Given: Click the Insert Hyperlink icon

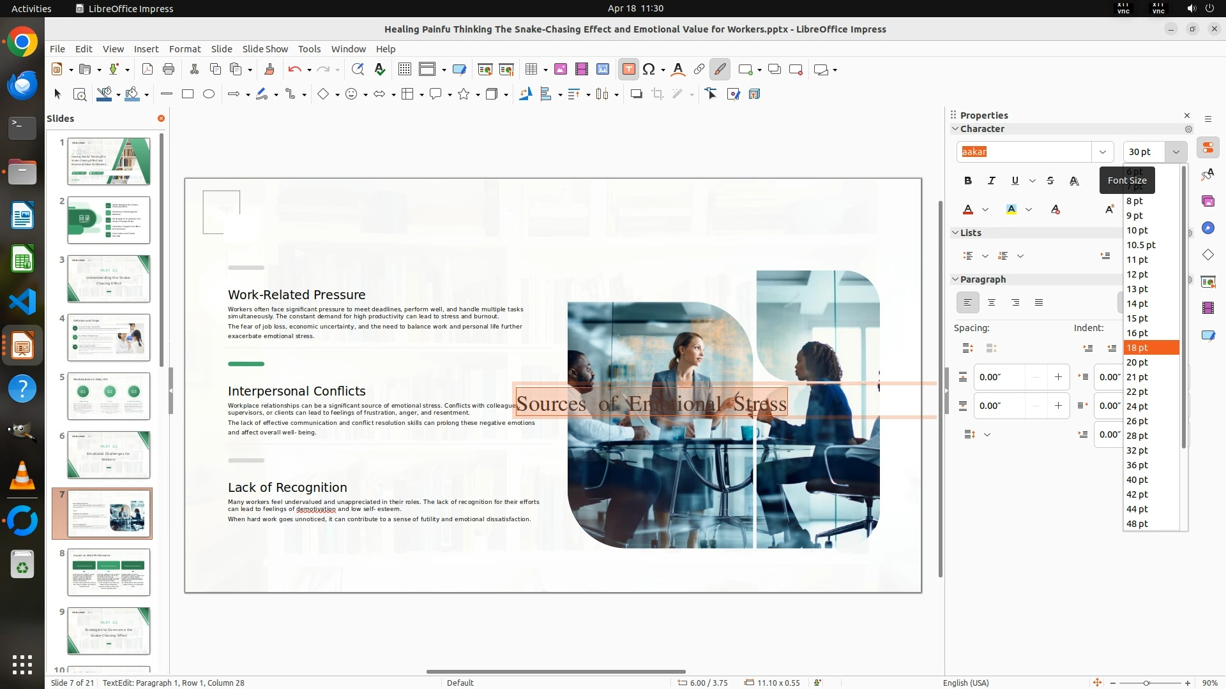Looking at the screenshot, I should pyautogui.click(x=699, y=70).
